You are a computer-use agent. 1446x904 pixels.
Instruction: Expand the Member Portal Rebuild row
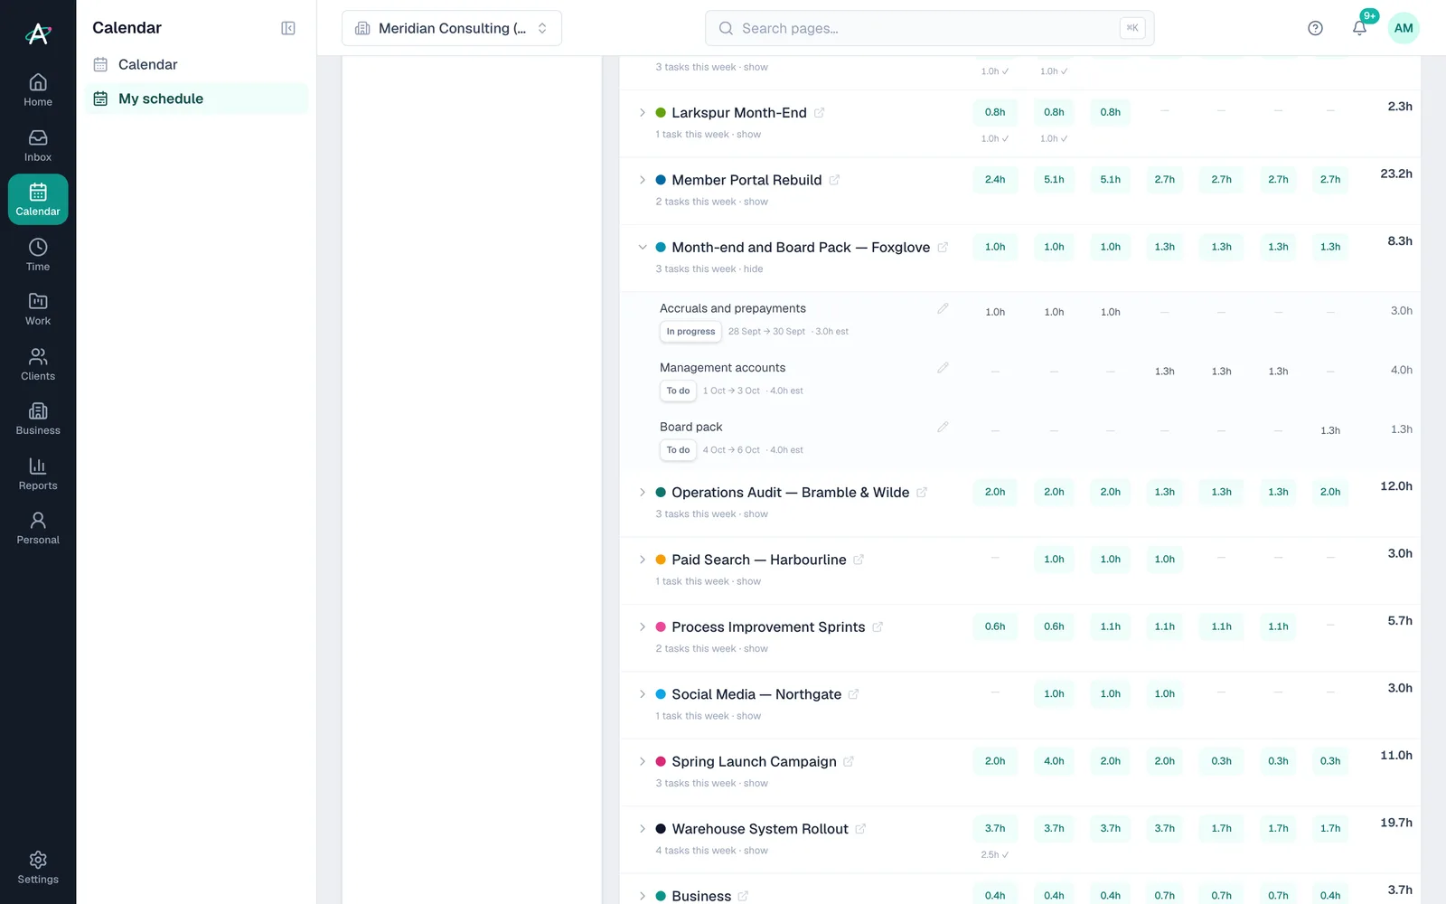coord(643,180)
